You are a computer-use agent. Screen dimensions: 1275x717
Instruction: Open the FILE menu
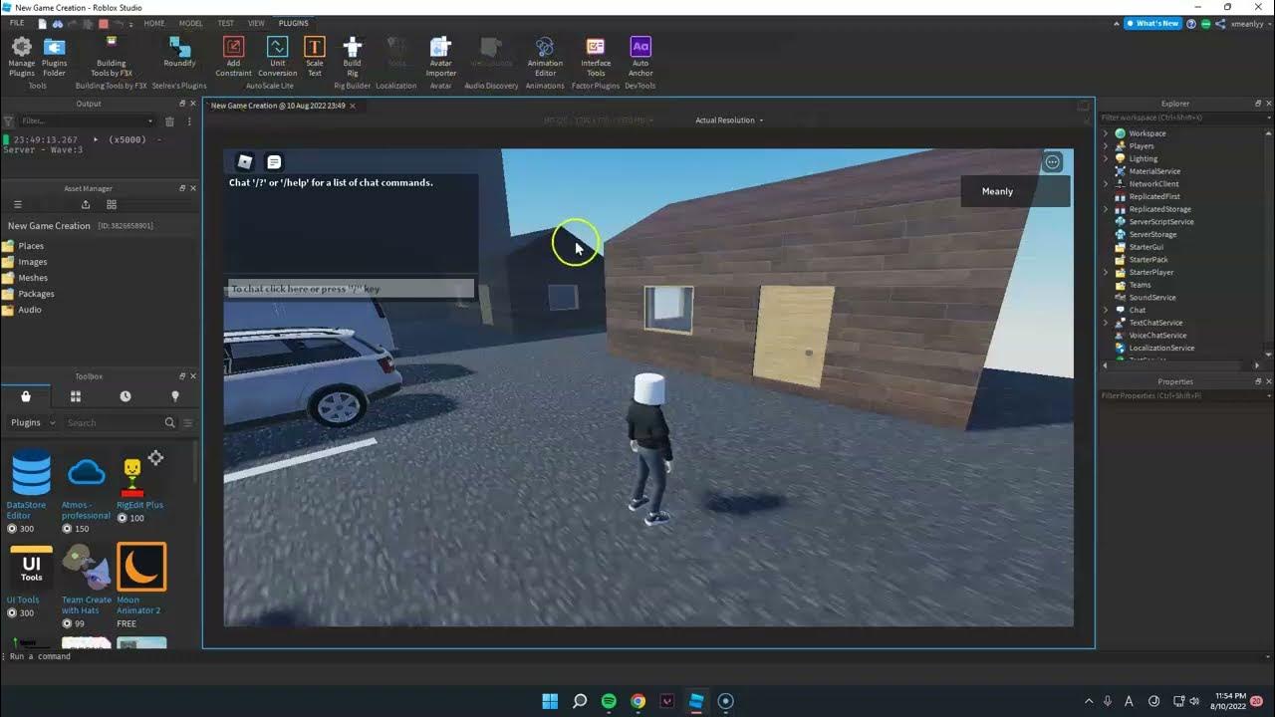pyautogui.click(x=17, y=23)
